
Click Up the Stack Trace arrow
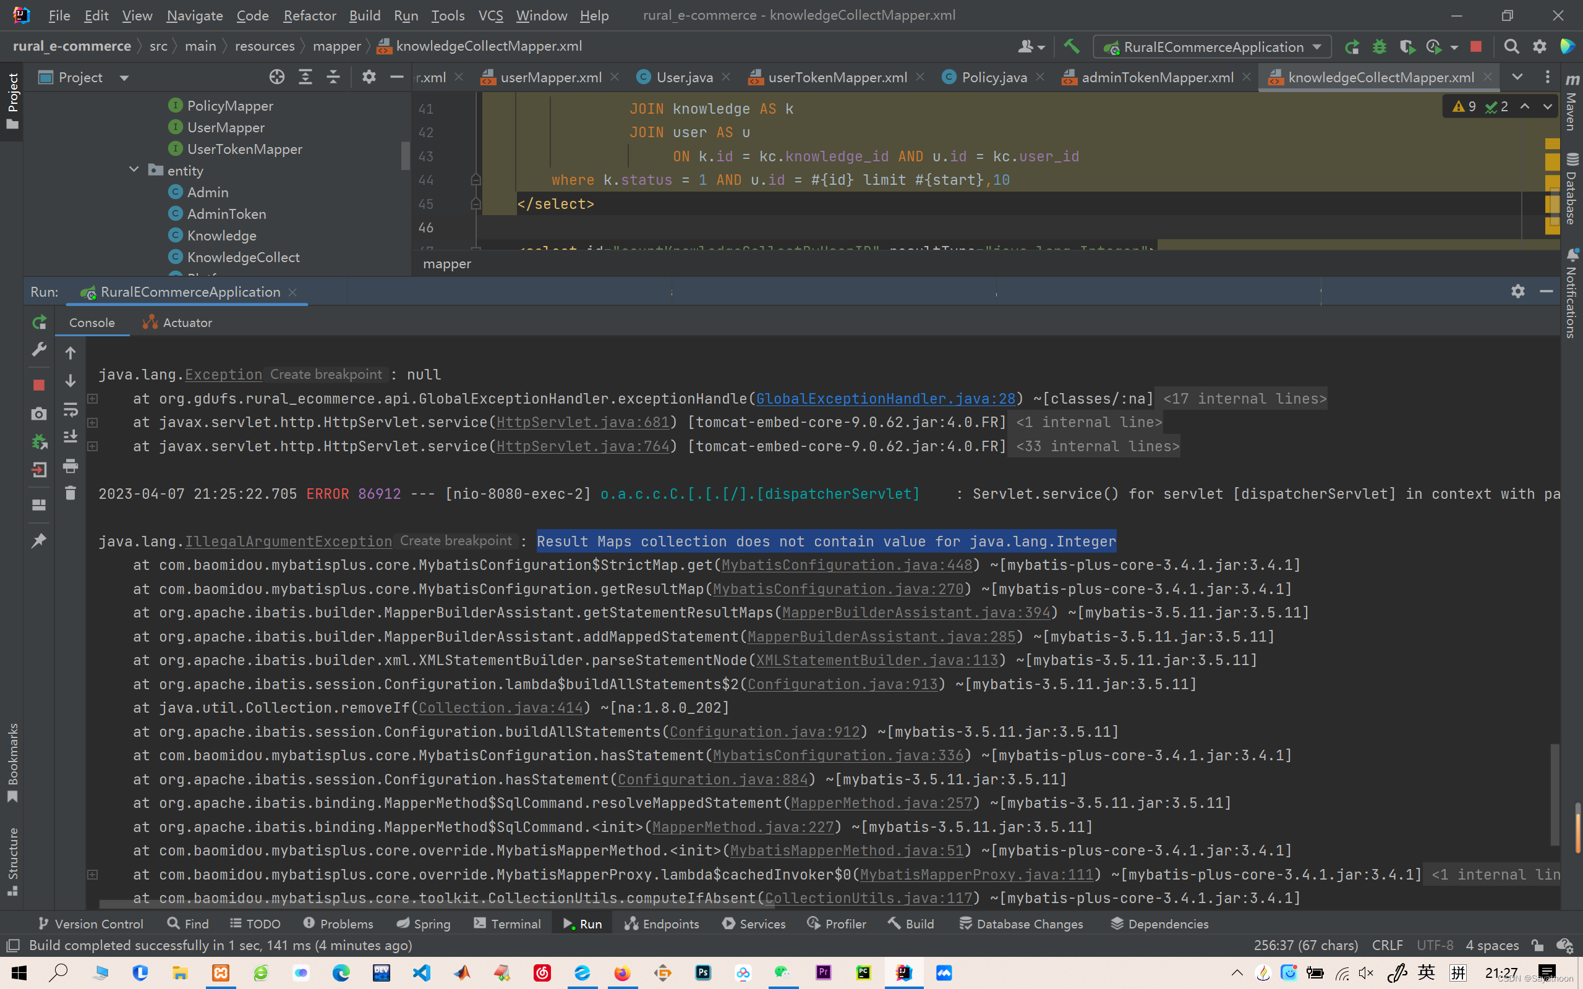pos(70,353)
